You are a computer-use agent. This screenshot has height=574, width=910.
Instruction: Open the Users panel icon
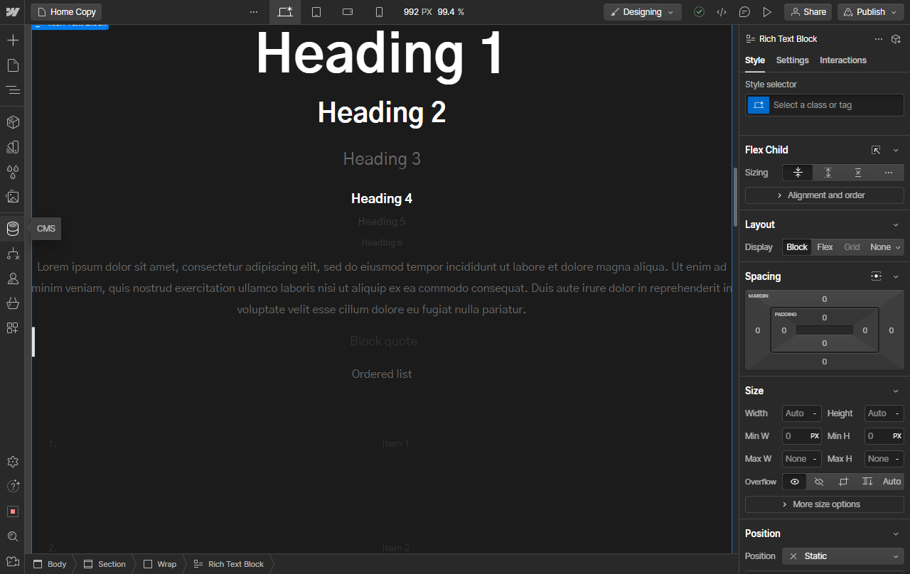(13, 278)
